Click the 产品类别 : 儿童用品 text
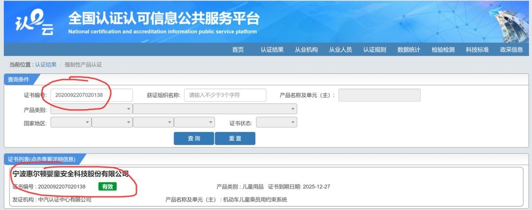The height and width of the screenshot is (210, 532). [240, 187]
